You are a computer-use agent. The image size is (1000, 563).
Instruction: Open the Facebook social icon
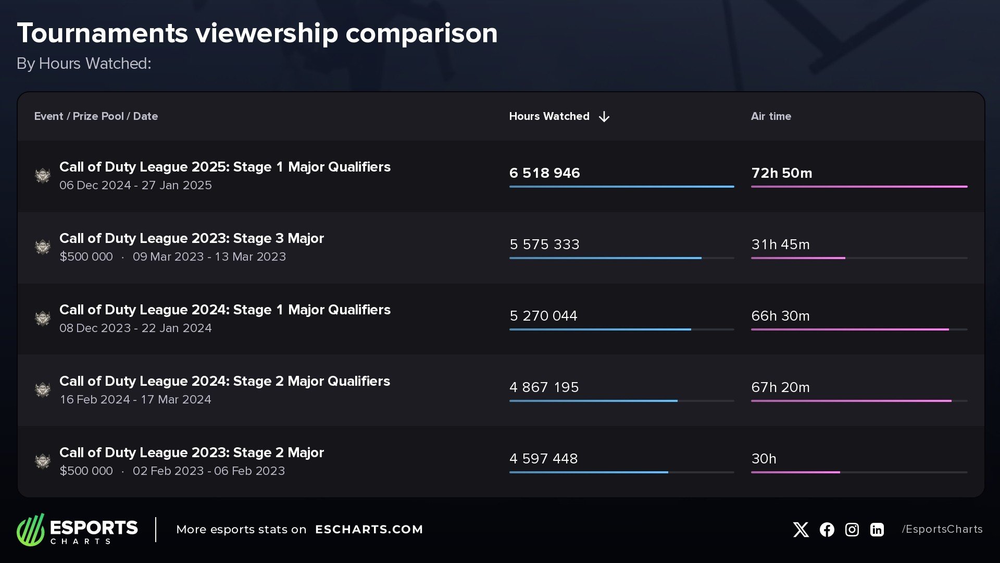click(x=827, y=530)
